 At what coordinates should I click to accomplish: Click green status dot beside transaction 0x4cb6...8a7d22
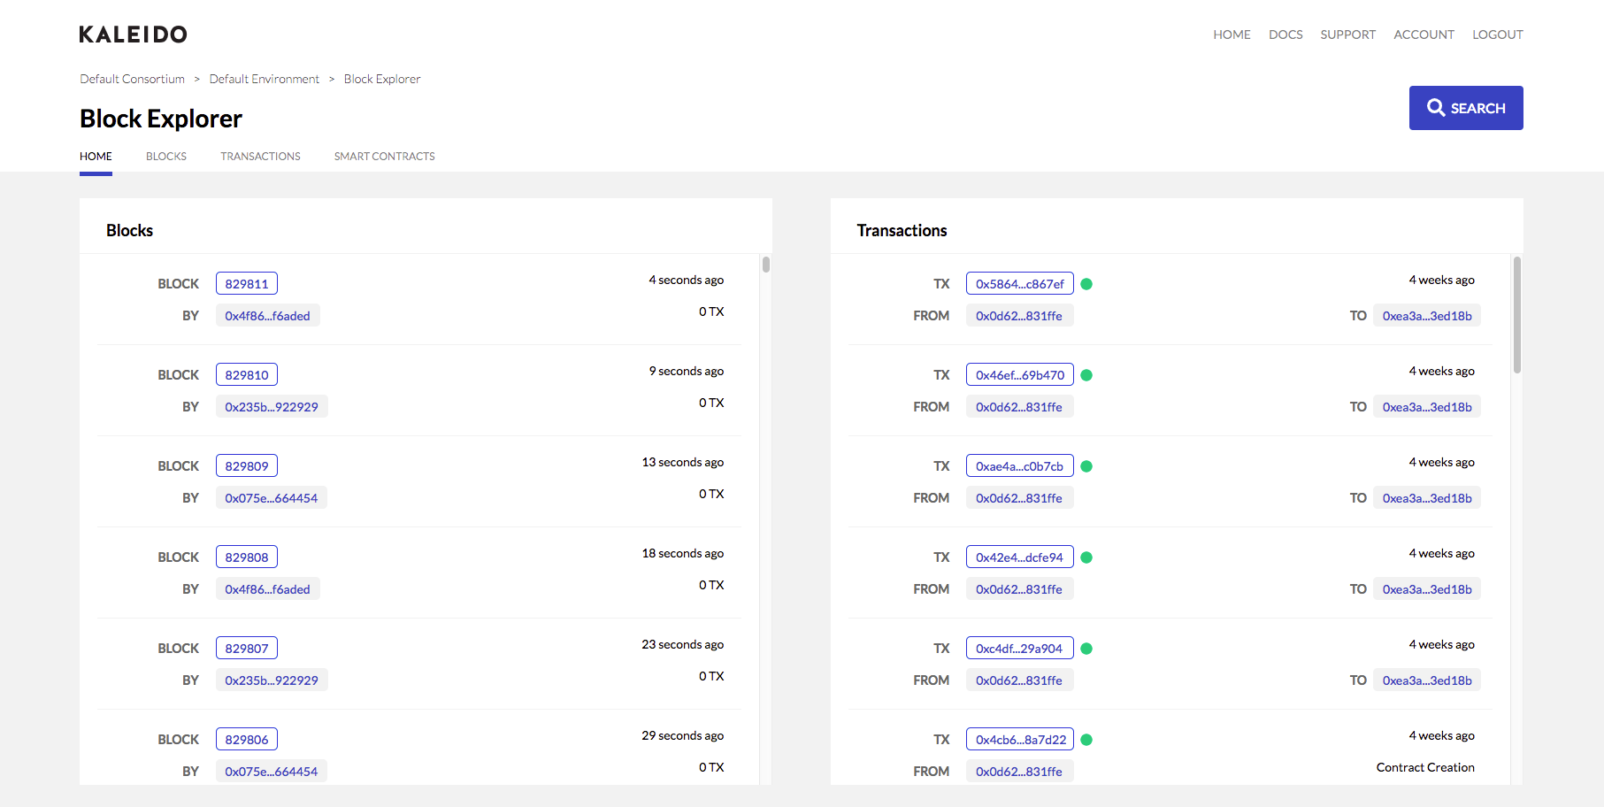click(x=1086, y=740)
